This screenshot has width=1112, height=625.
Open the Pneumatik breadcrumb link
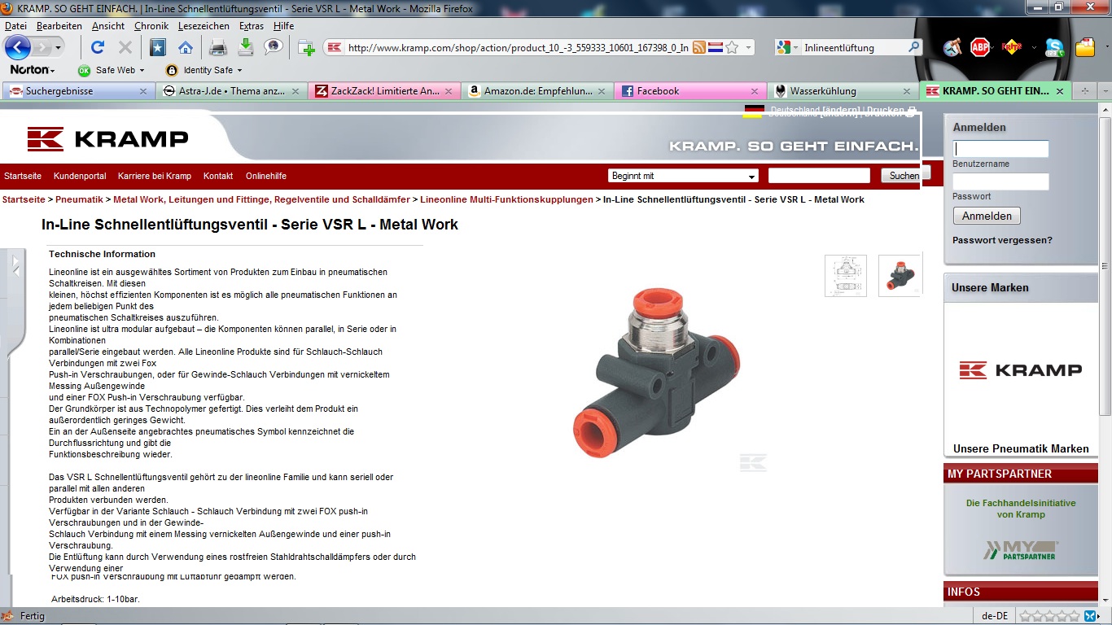[x=79, y=199]
